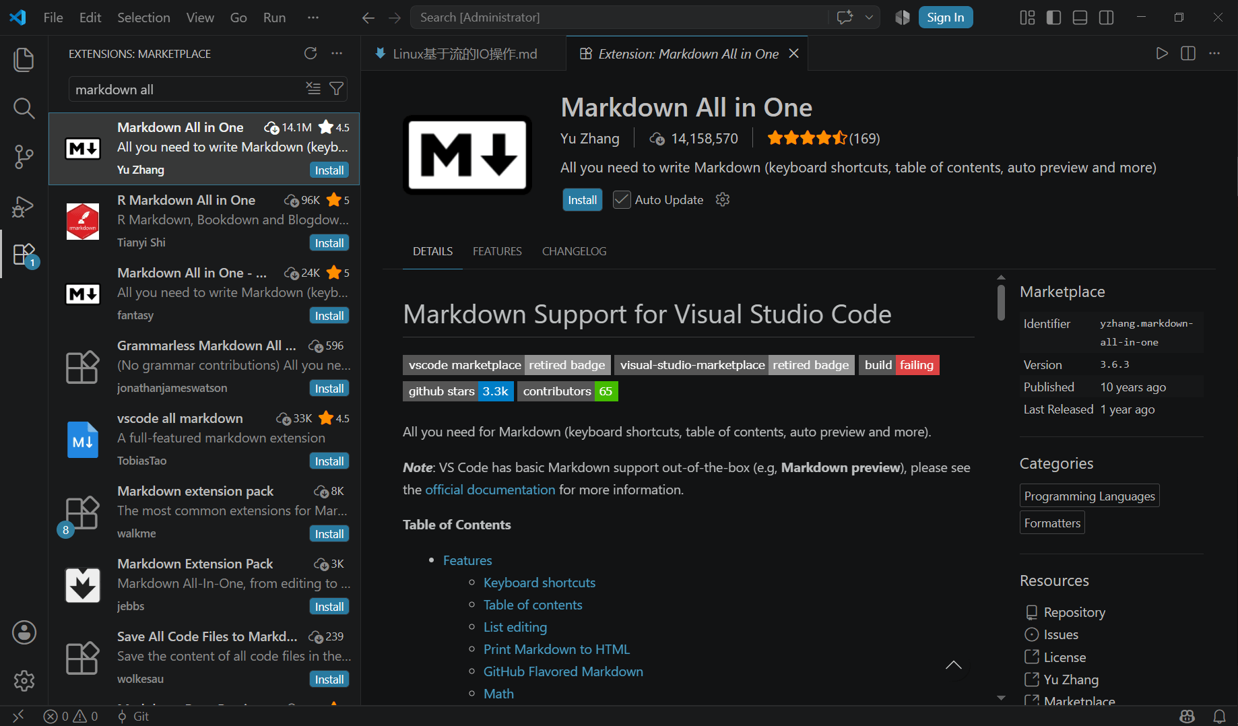
Task: Open remote window indicator in status bar
Action: pos(18,716)
